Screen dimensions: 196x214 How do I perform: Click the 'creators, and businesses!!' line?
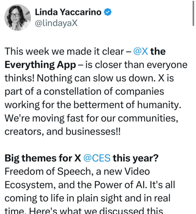pos(63,132)
